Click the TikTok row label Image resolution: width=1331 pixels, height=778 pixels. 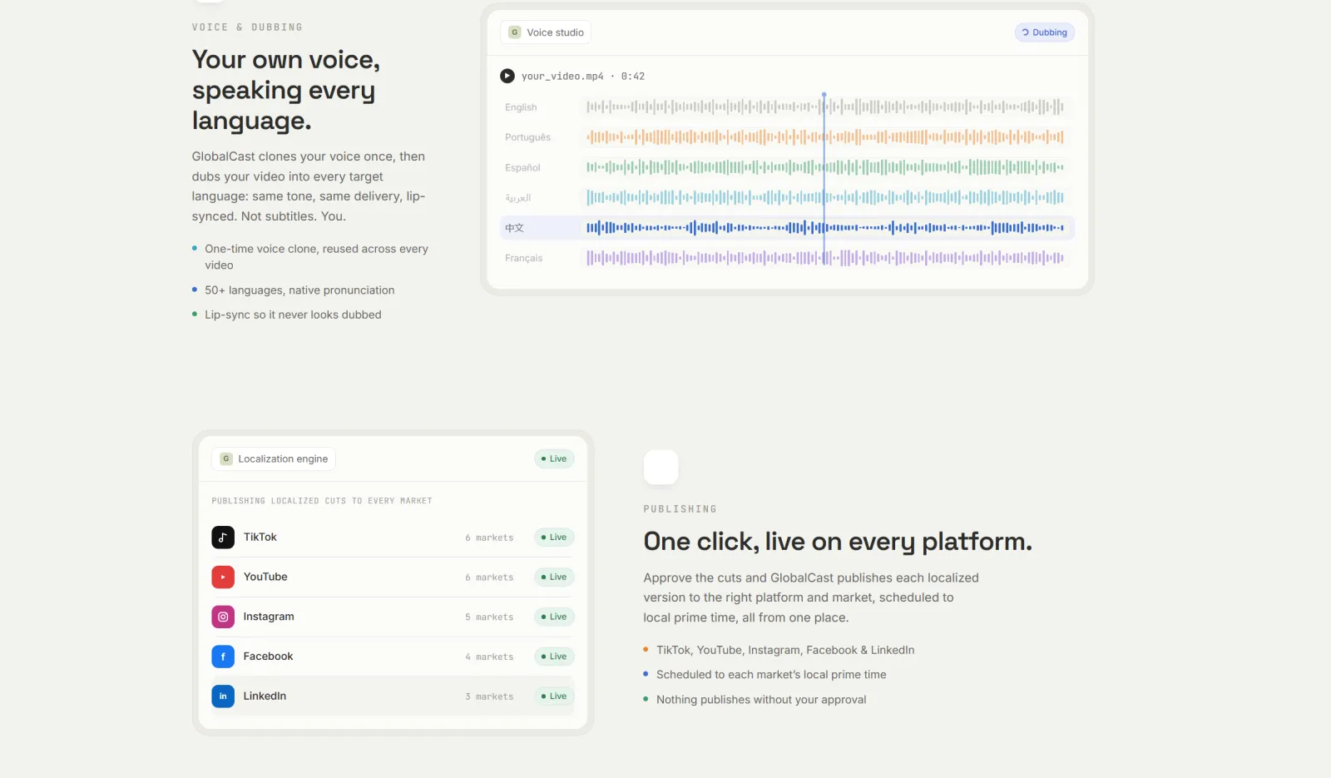(260, 538)
